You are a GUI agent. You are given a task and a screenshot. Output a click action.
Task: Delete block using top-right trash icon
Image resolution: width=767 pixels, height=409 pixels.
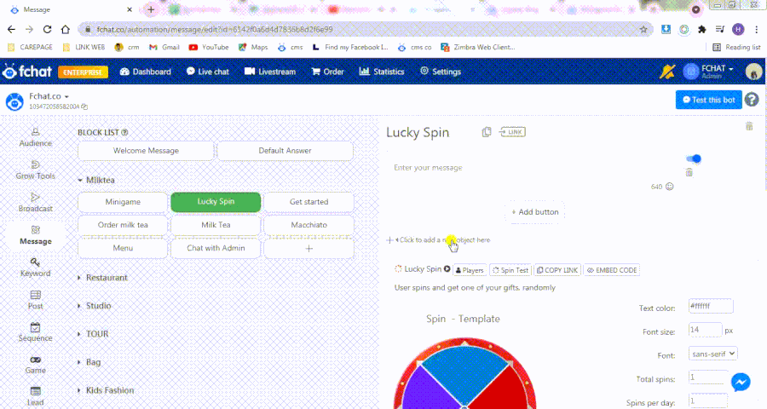pos(749,126)
